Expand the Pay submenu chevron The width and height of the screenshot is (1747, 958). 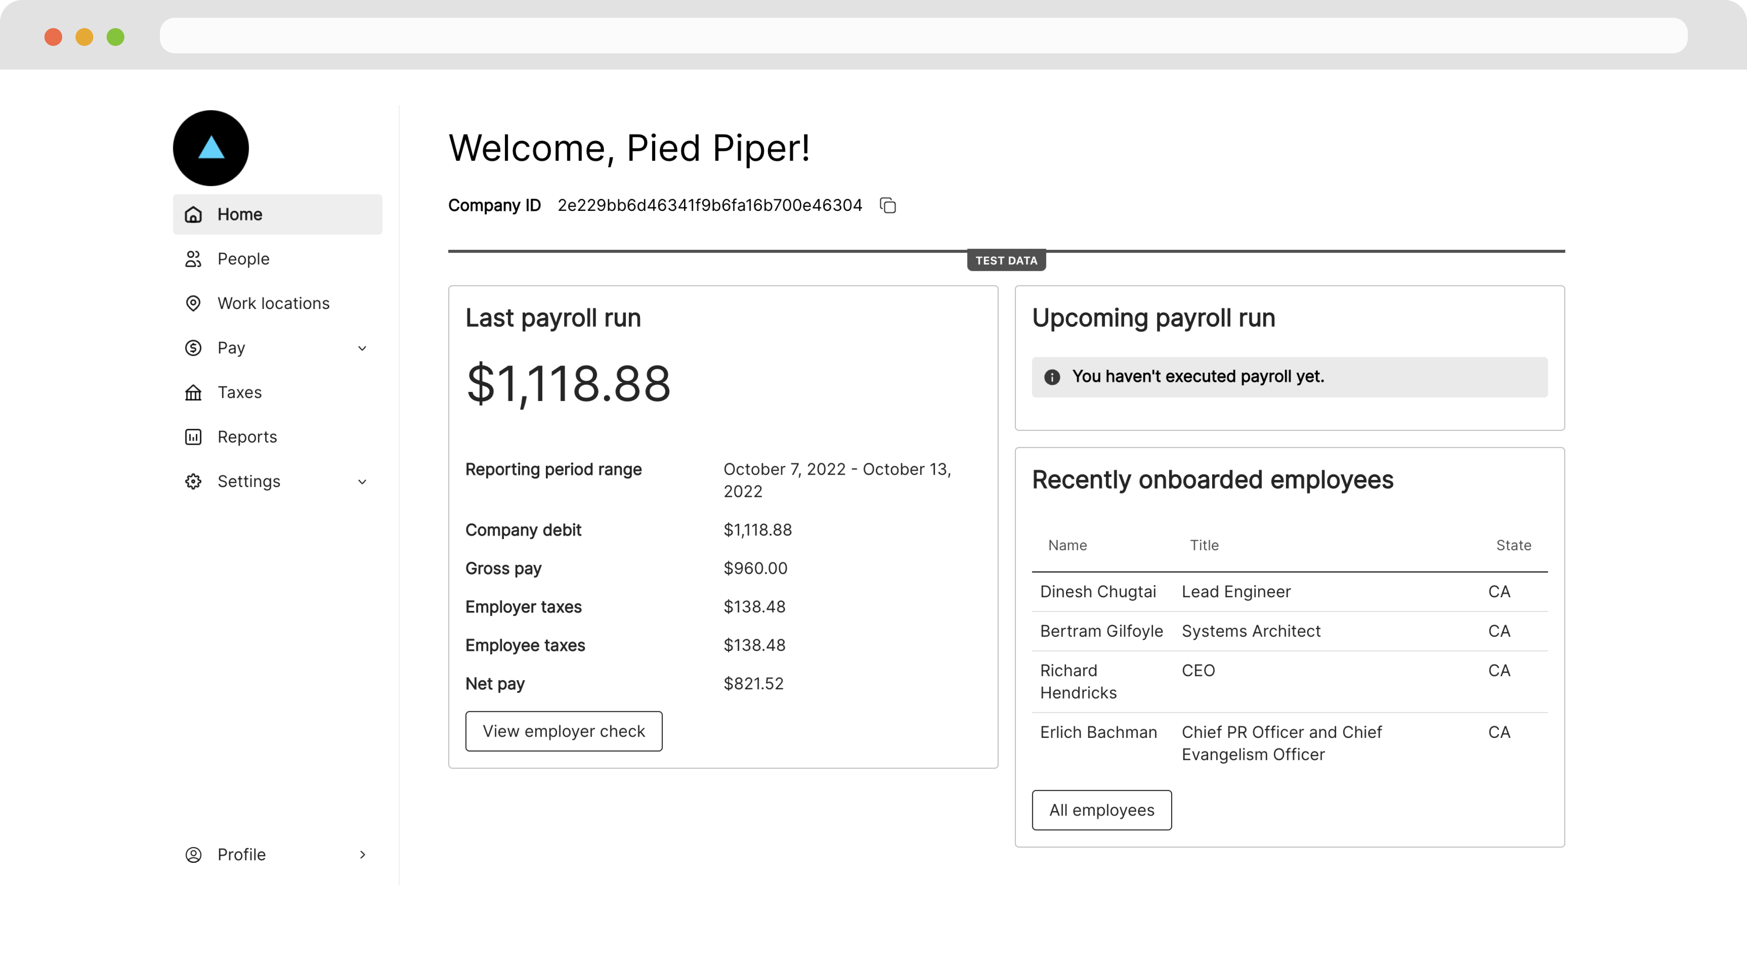[x=362, y=349]
